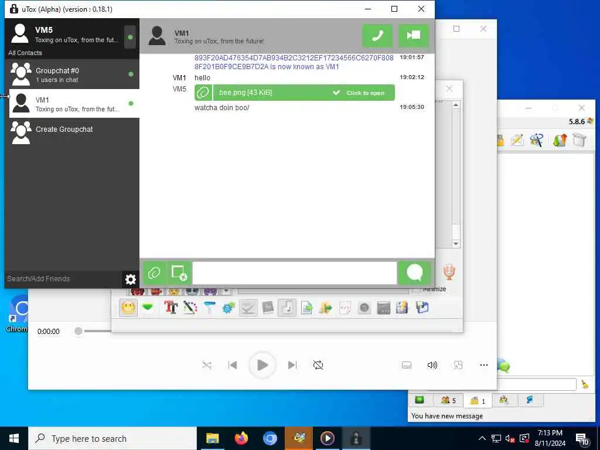Viewport: 600px width, 450px height.
Task: Attach a file using the paperclip button
Action: (154, 273)
